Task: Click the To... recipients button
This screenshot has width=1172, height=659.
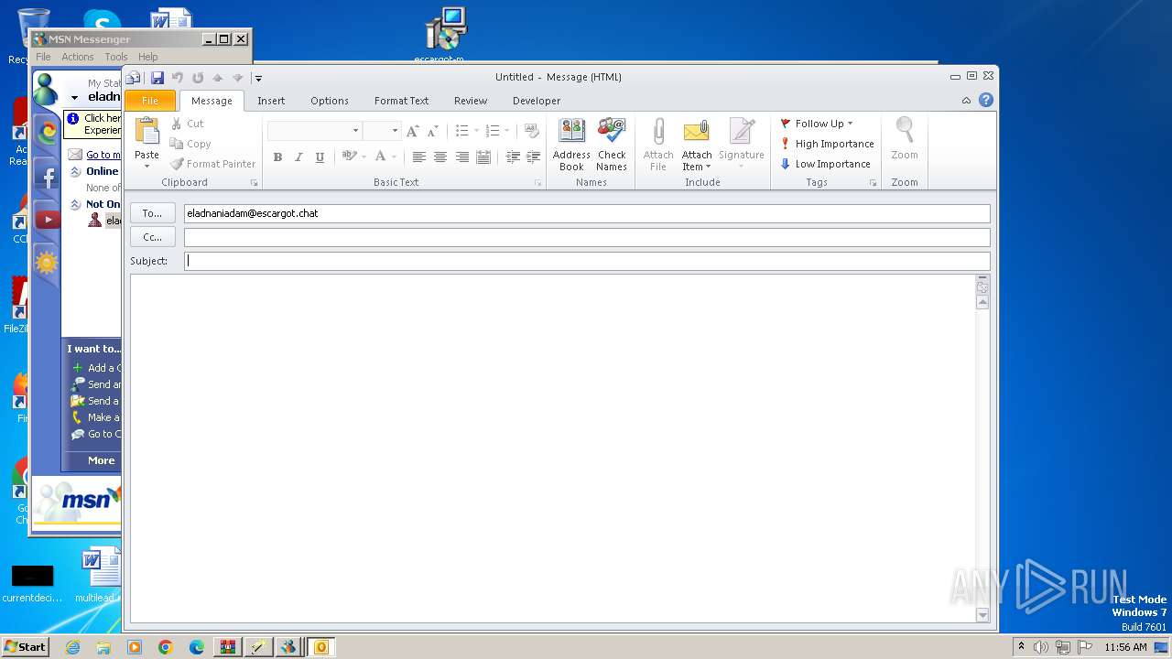Action: pyautogui.click(x=152, y=213)
